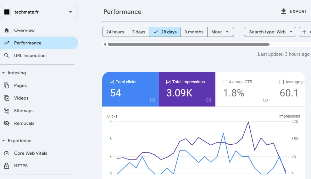Click the Videos icon in sidebar
311x179 pixels.
click(x=7, y=98)
